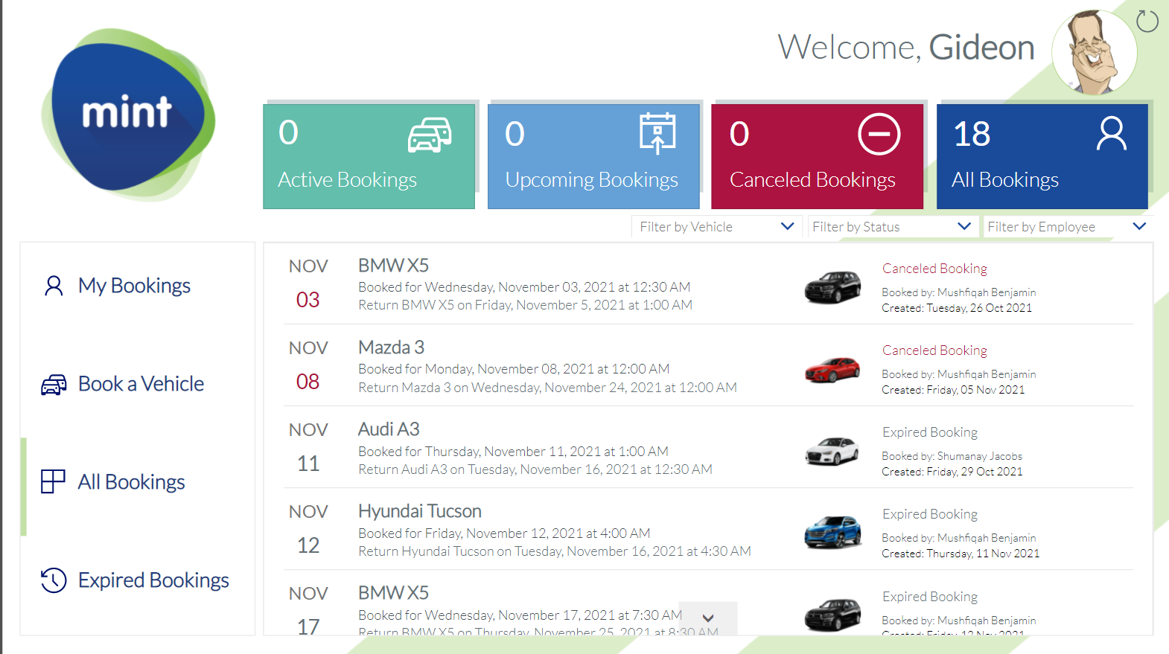Open the Mazda 3 booking title

[x=391, y=347]
